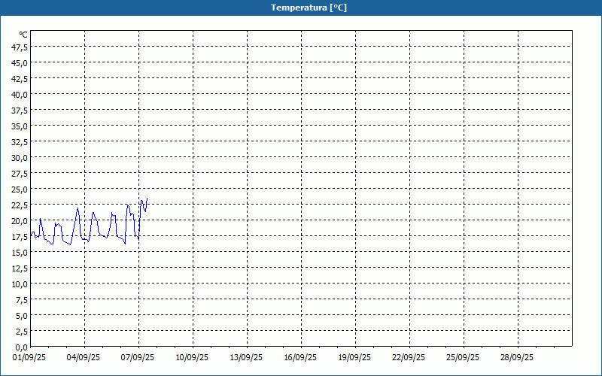Screen dimensions: 602x376
Task: Select the 5,0 y-axis label
Action: pyautogui.click(x=22, y=316)
